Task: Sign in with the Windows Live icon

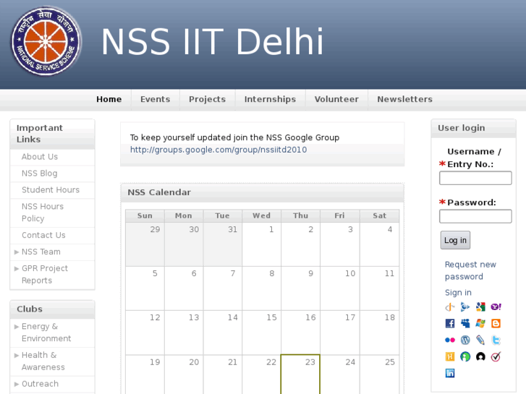Action: [x=480, y=323]
